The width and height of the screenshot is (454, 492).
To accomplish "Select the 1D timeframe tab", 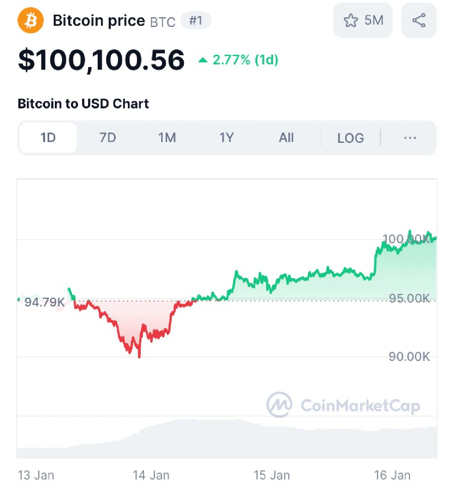I will click(48, 138).
